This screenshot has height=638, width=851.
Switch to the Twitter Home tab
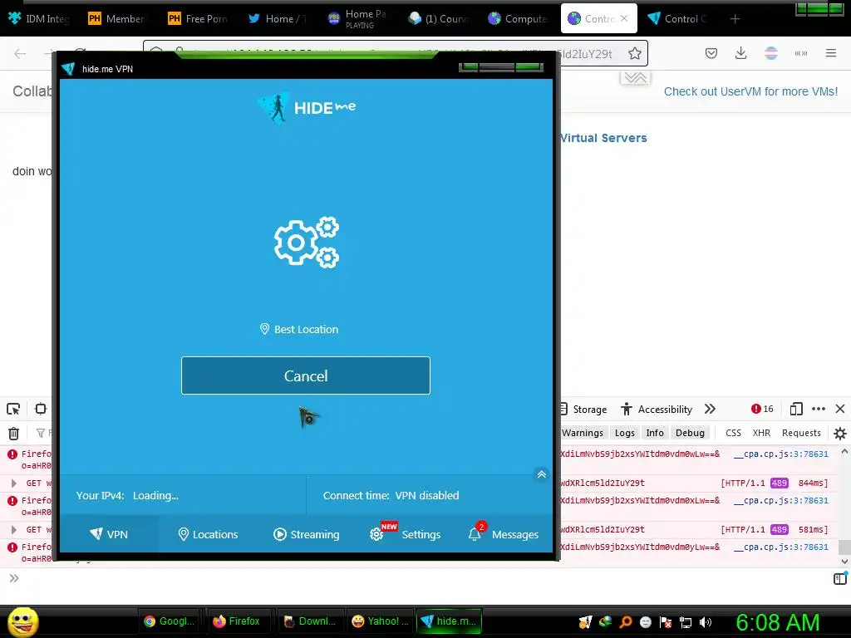click(278, 18)
